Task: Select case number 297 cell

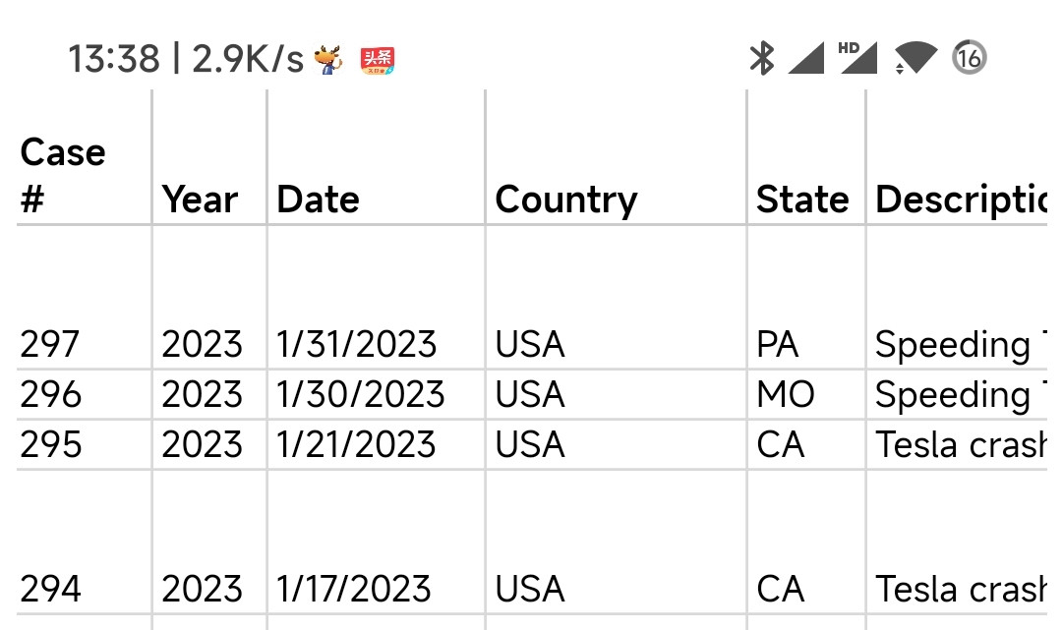Action: point(84,298)
